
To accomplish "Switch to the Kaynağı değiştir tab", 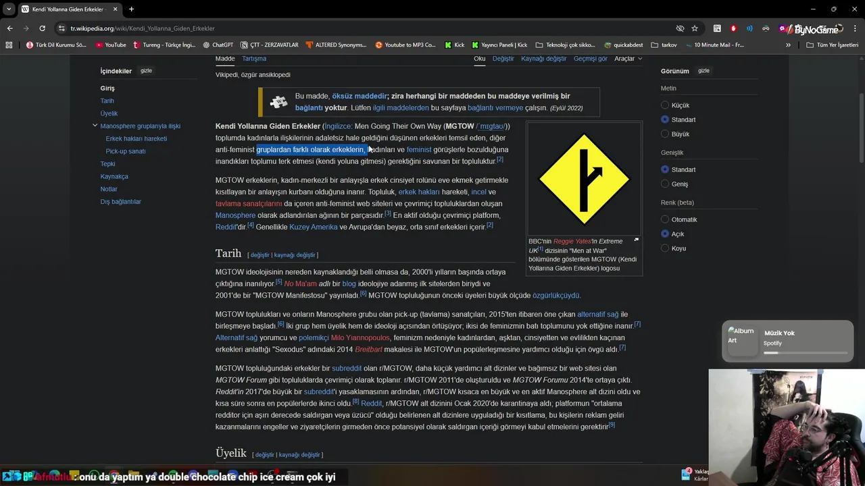I will (x=544, y=59).
